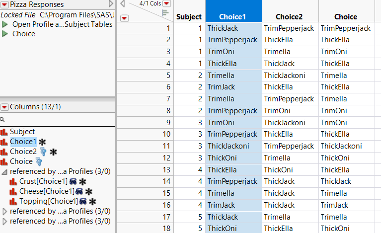Select row number 18
Screen dimensions: 381x233
tap(146, 229)
